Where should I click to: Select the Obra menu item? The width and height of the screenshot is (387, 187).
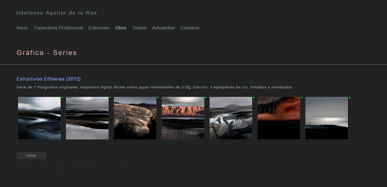121,28
